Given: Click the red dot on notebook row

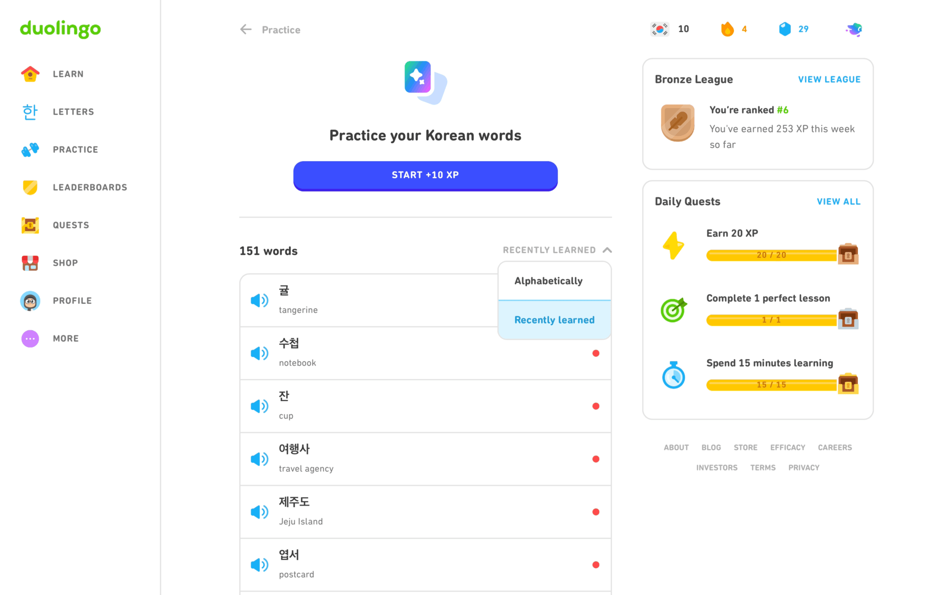Looking at the screenshot, I should (x=596, y=353).
